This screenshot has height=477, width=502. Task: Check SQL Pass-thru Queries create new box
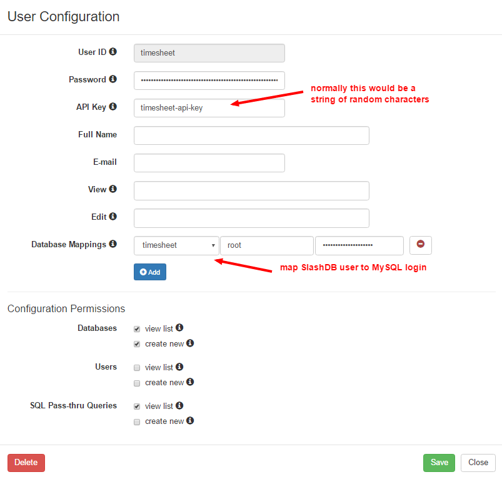pyautogui.click(x=137, y=421)
